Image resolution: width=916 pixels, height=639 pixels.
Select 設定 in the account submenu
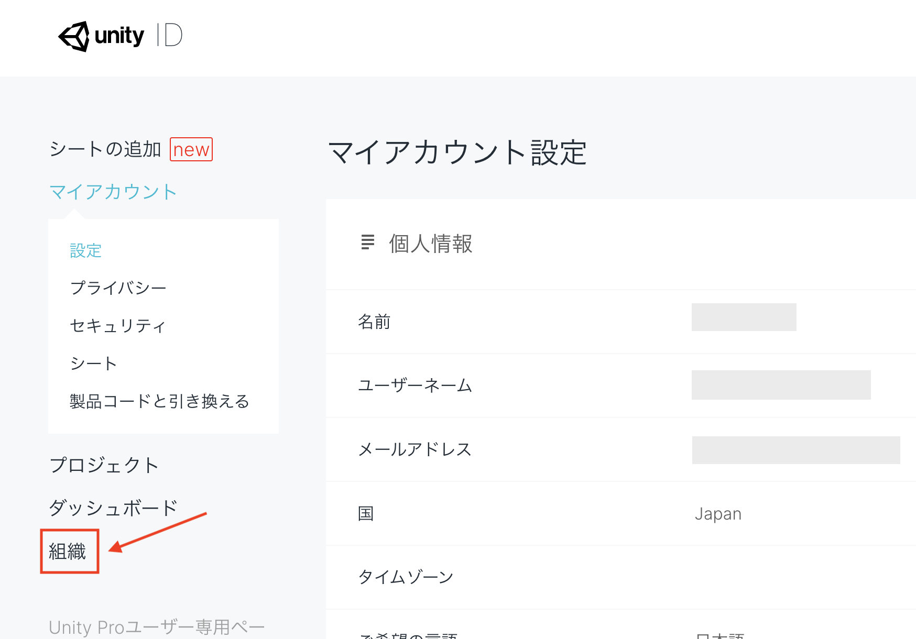coord(85,251)
